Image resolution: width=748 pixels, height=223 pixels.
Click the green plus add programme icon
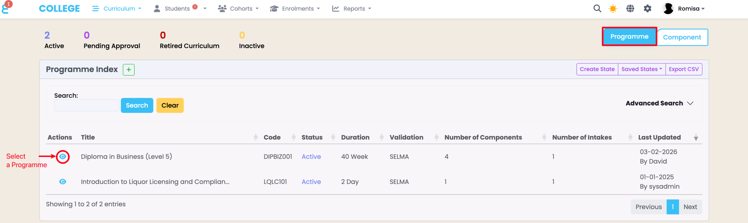[129, 70]
